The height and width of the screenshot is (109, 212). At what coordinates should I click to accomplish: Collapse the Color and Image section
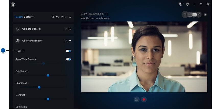(70, 41)
